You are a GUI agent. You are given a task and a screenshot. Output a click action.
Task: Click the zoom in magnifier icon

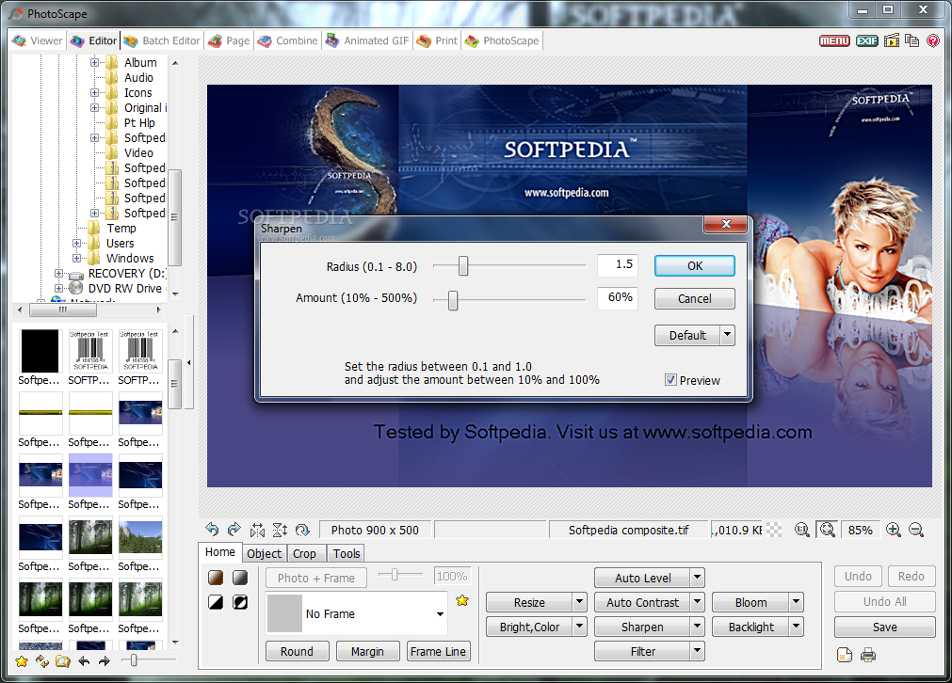point(893,531)
